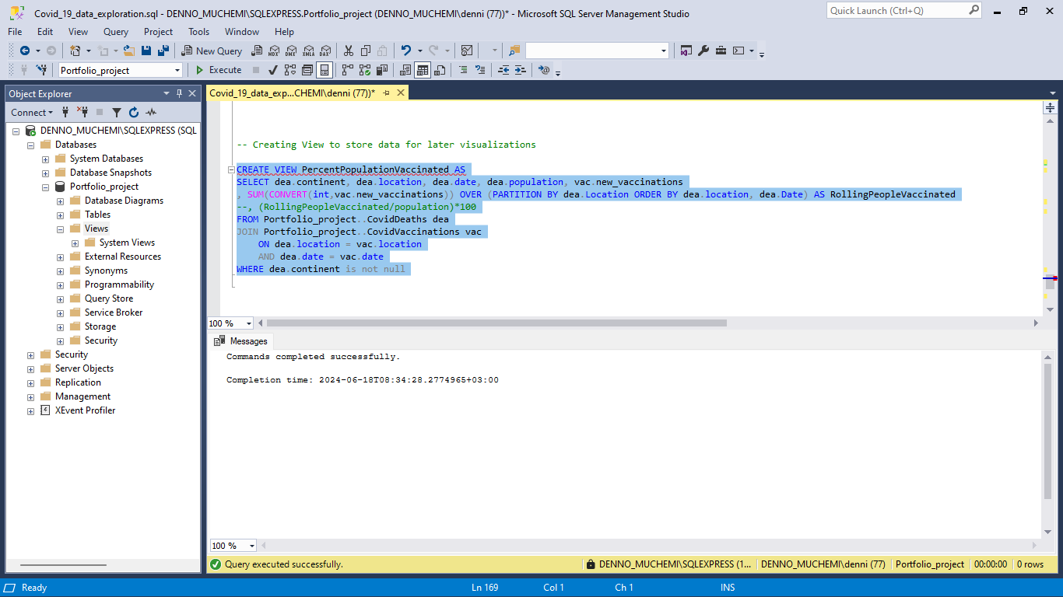Open a DMX query from the toolbar

291,51
